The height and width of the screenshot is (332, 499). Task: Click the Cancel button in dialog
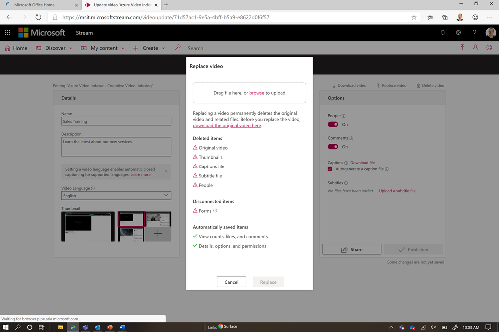tap(231, 282)
